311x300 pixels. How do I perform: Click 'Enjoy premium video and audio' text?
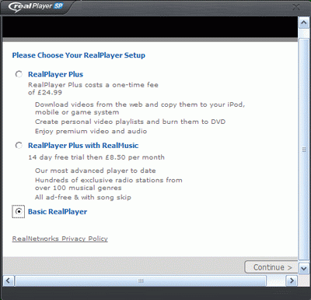coord(91,132)
